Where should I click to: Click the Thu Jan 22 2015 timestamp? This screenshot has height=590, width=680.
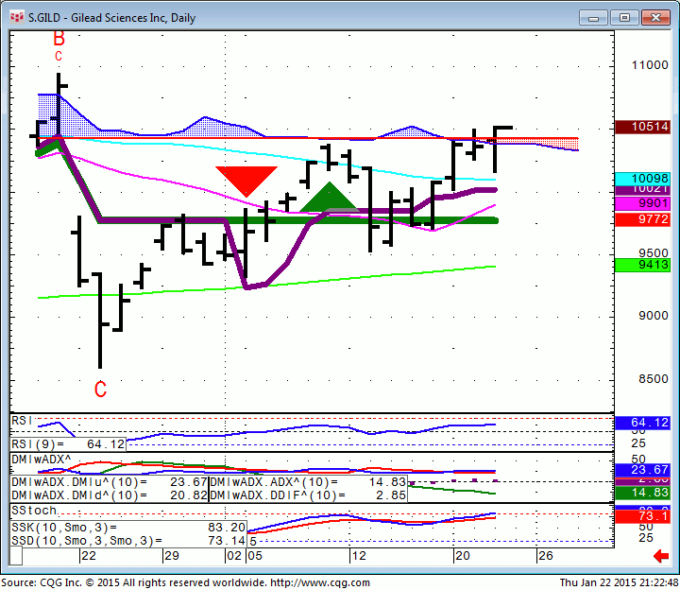(619, 582)
